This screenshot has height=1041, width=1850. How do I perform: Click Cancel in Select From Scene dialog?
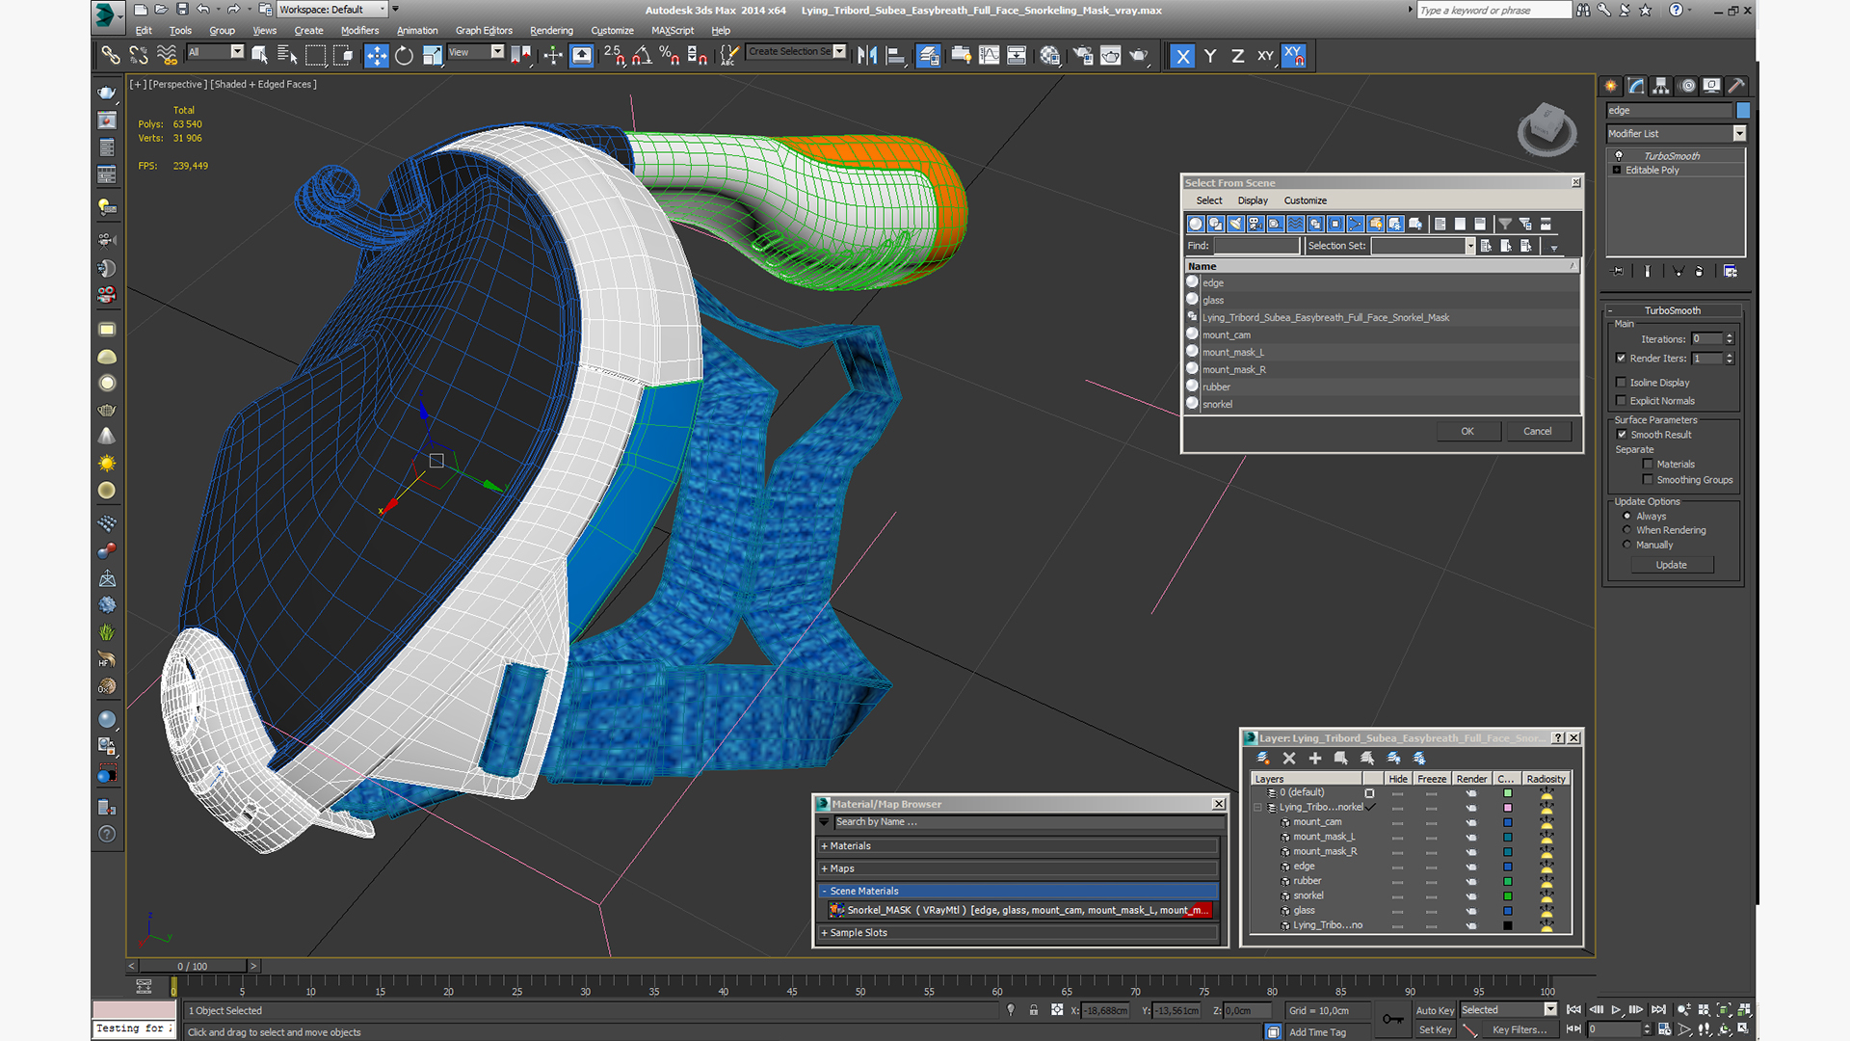[x=1538, y=432]
